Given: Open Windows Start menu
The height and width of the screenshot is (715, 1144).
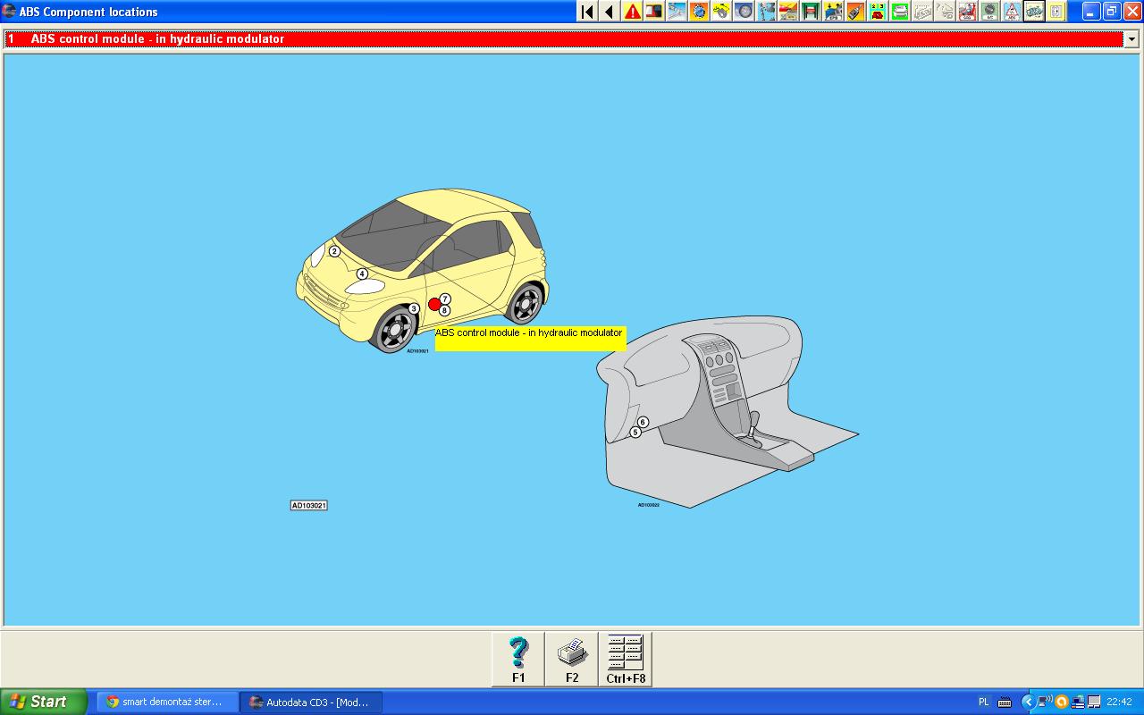Looking at the screenshot, I should click(43, 702).
